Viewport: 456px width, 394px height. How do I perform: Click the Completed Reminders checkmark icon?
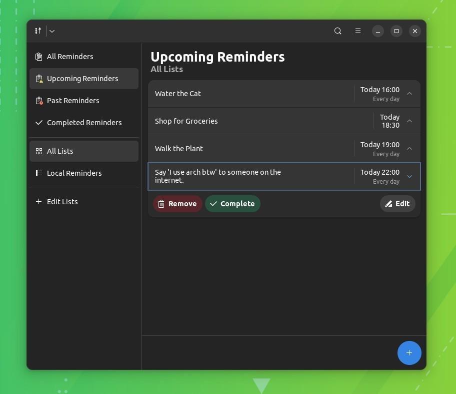click(x=38, y=122)
